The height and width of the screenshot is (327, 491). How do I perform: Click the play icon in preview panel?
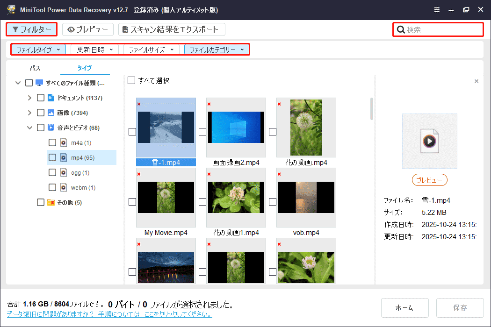(x=430, y=141)
